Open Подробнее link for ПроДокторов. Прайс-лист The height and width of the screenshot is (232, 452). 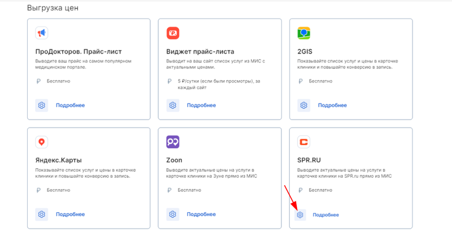[70, 106]
